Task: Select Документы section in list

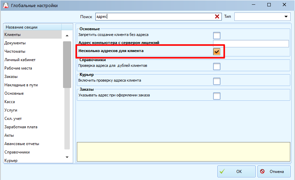Action: [15, 43]
